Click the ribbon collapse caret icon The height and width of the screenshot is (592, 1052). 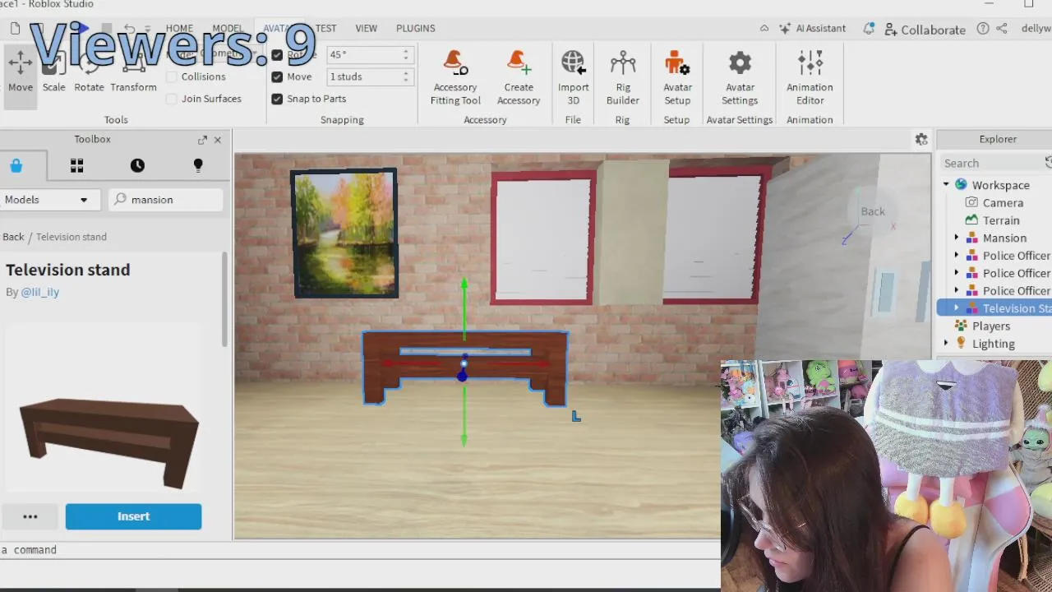(764, 29)
